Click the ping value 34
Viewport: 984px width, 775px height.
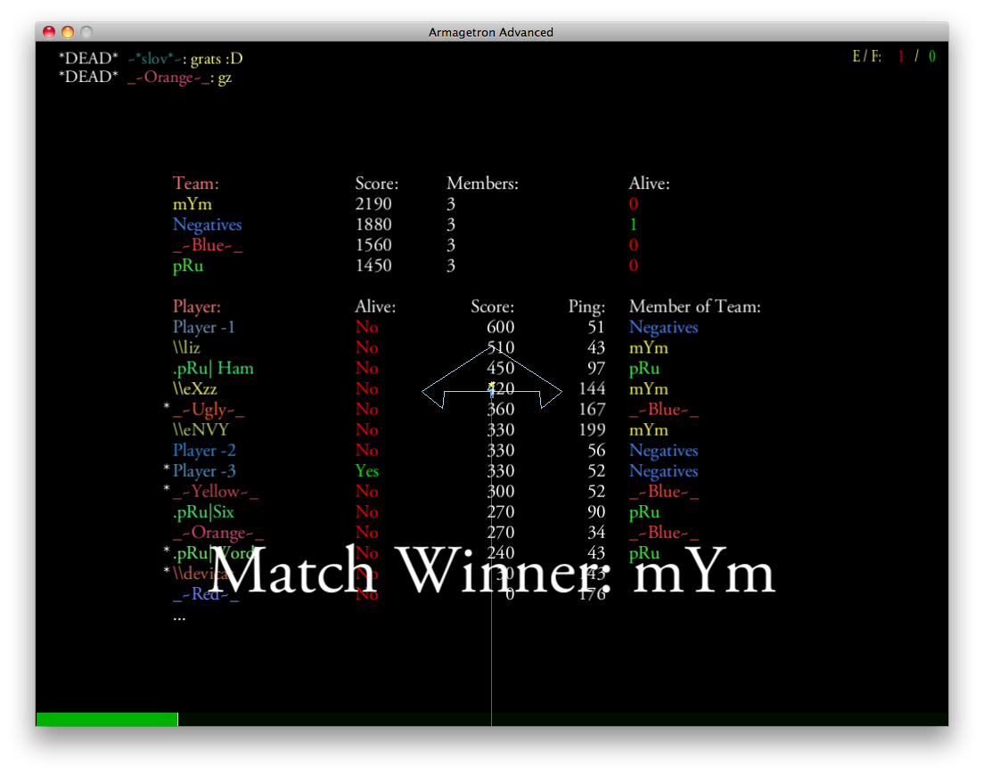point(596,533)
